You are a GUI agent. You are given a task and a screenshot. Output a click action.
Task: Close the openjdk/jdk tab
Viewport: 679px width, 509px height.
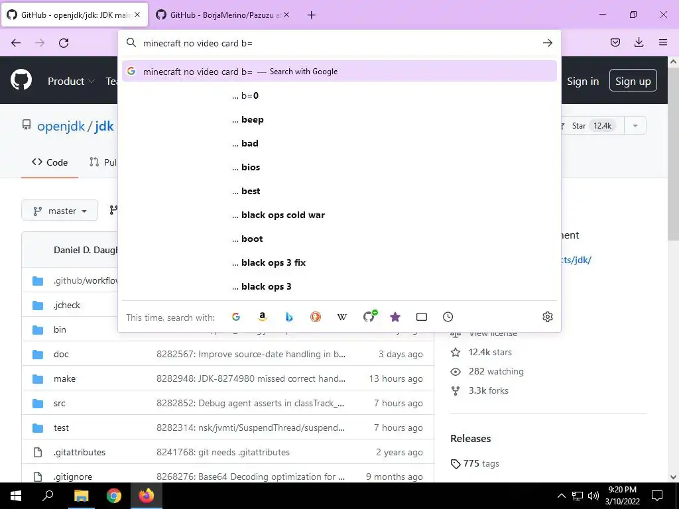pyautogui.click(x=137, y=15)
